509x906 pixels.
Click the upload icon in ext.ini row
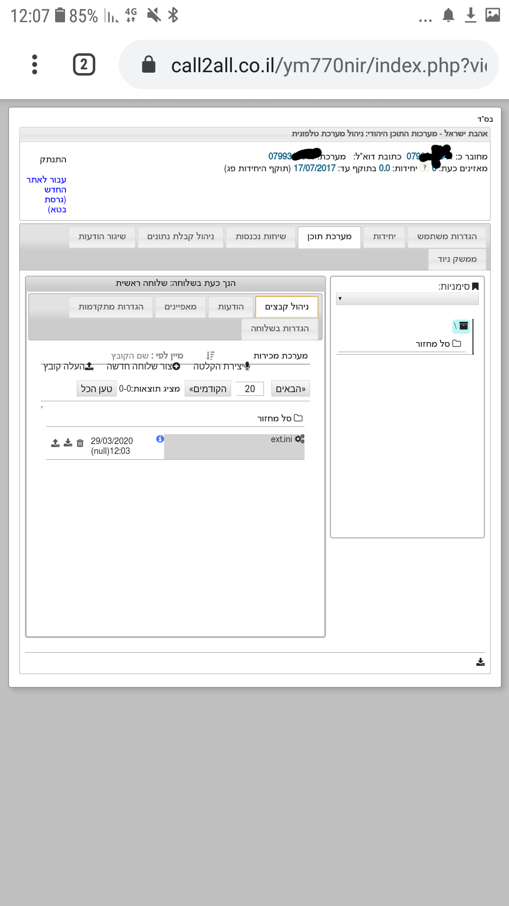[56, 443]
